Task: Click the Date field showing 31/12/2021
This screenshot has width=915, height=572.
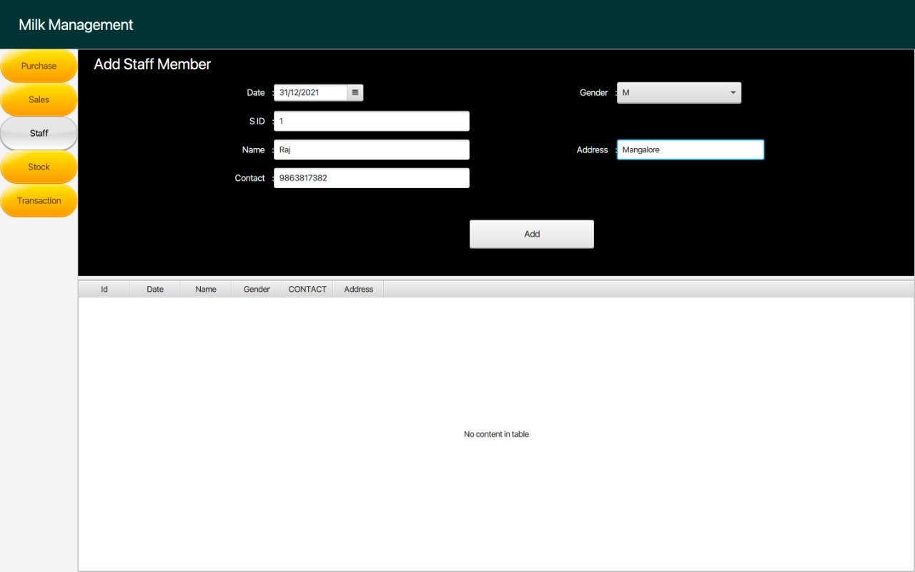Action: 311,92
